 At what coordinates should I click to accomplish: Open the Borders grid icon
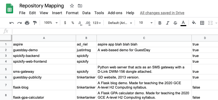(202, 23)
